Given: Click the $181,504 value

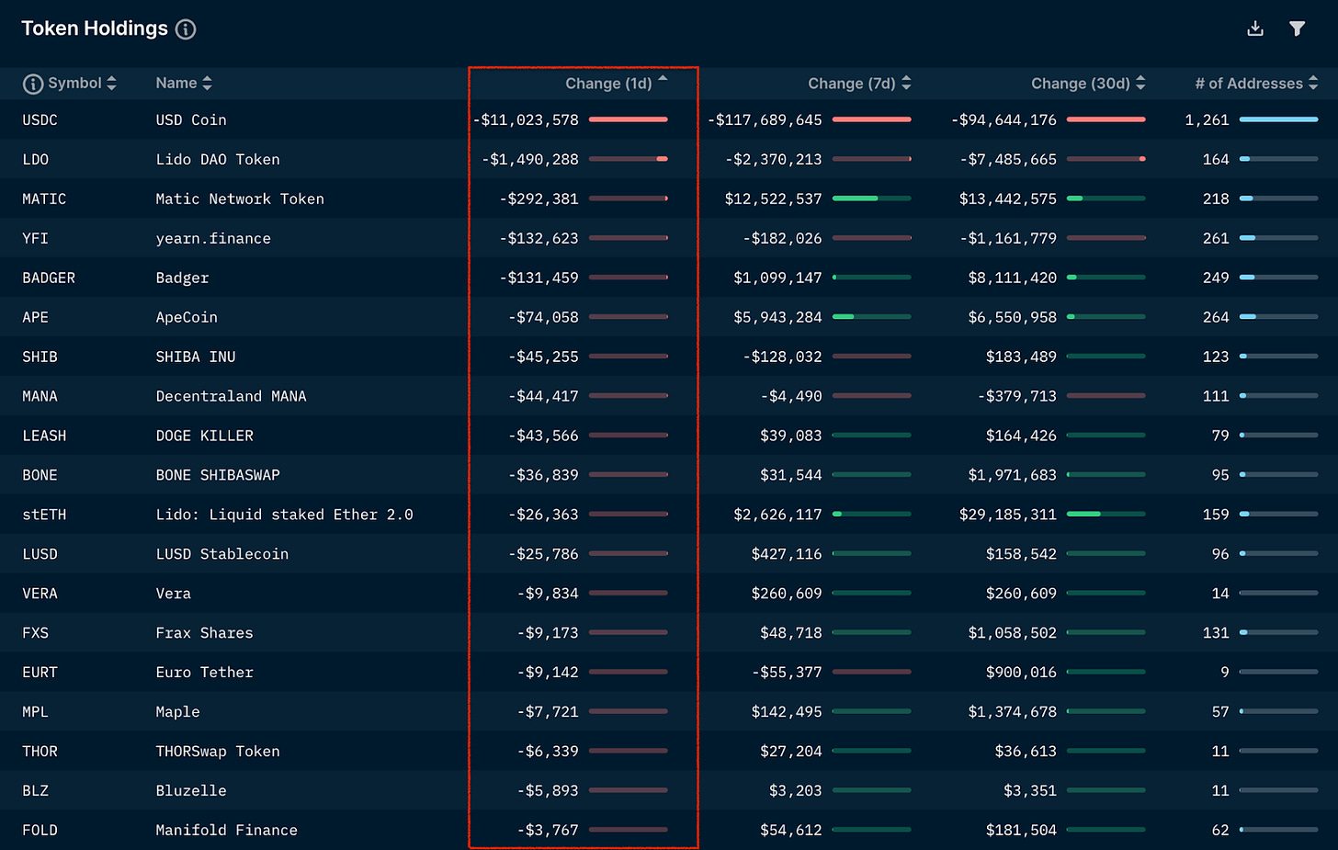Looking at the screenshot, I should click(x=1021, y=832).
